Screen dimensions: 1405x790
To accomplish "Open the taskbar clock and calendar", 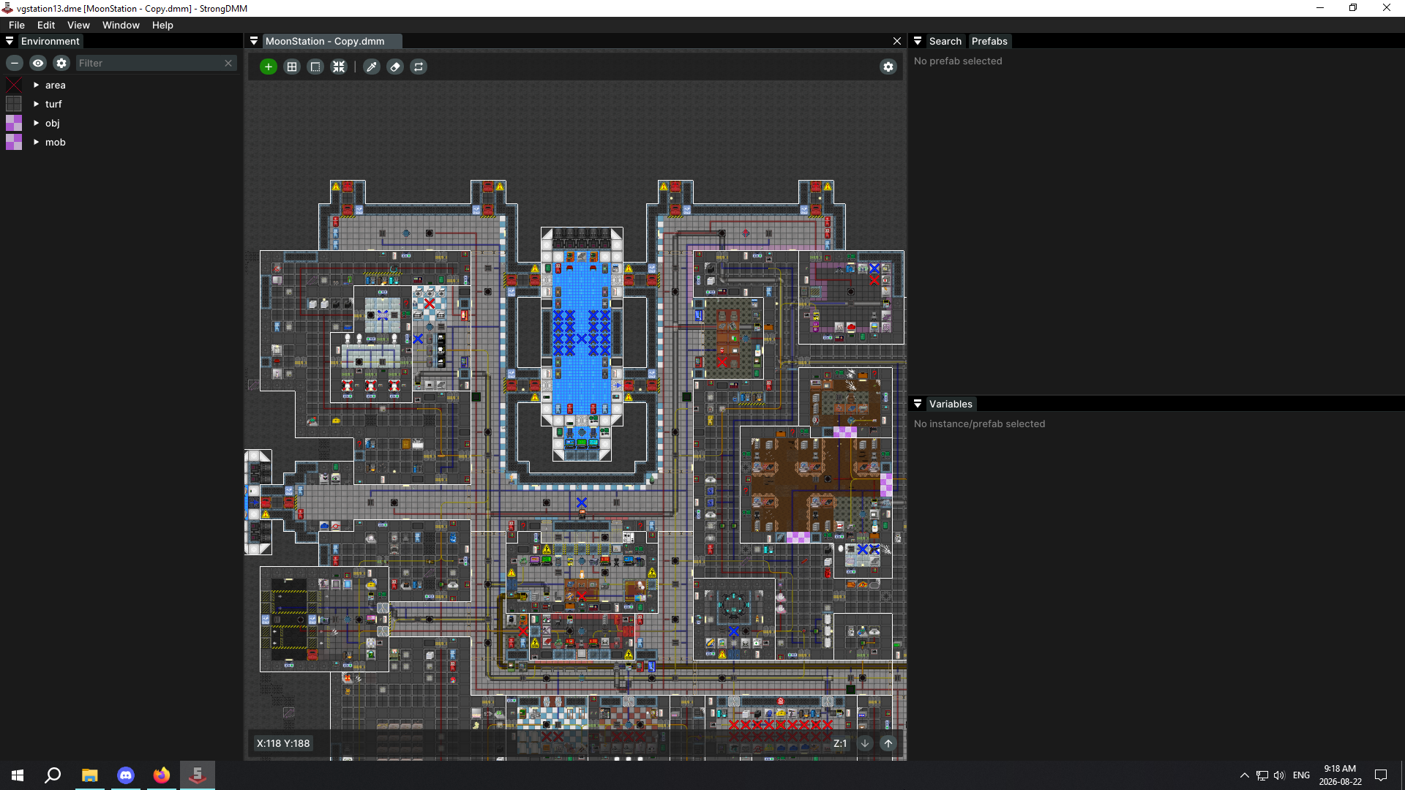I will point(1340,775).
